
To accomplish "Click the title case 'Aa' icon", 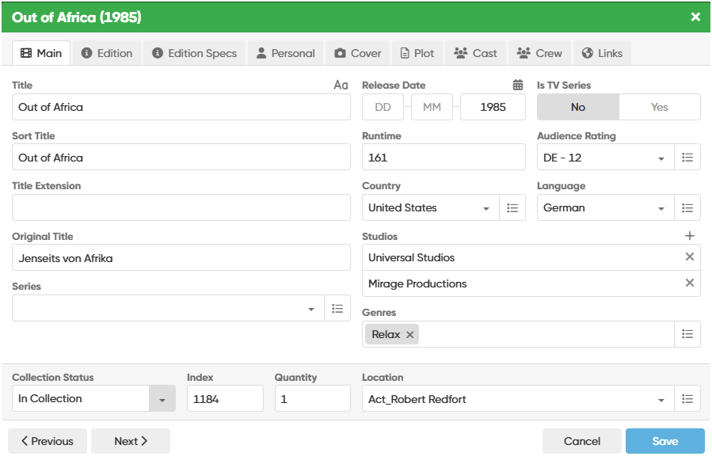I will click(x=341, y=86).
